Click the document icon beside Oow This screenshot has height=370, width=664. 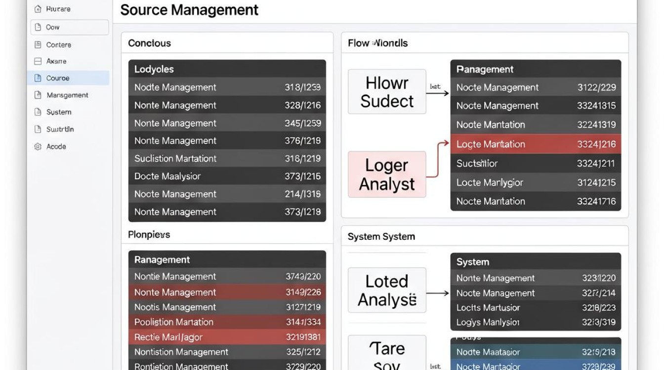(x=38, y=27)
